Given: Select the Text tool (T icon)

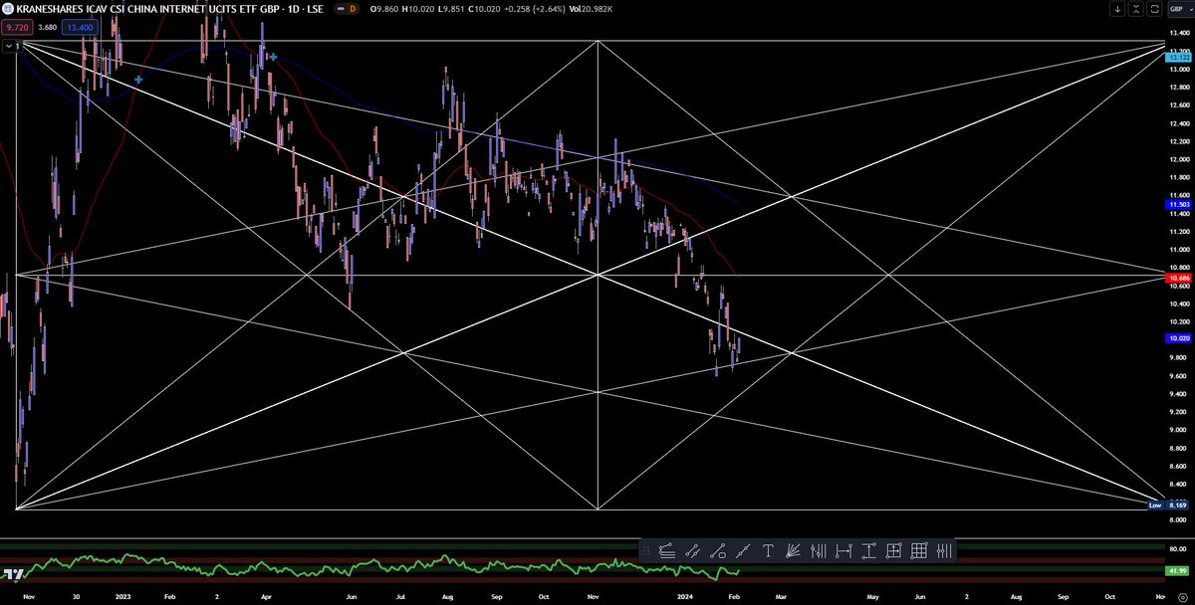Looking at the screenshot, I should [768, 550].
